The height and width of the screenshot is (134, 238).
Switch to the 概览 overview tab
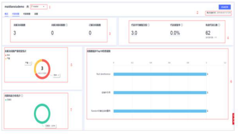coord(6,14)
